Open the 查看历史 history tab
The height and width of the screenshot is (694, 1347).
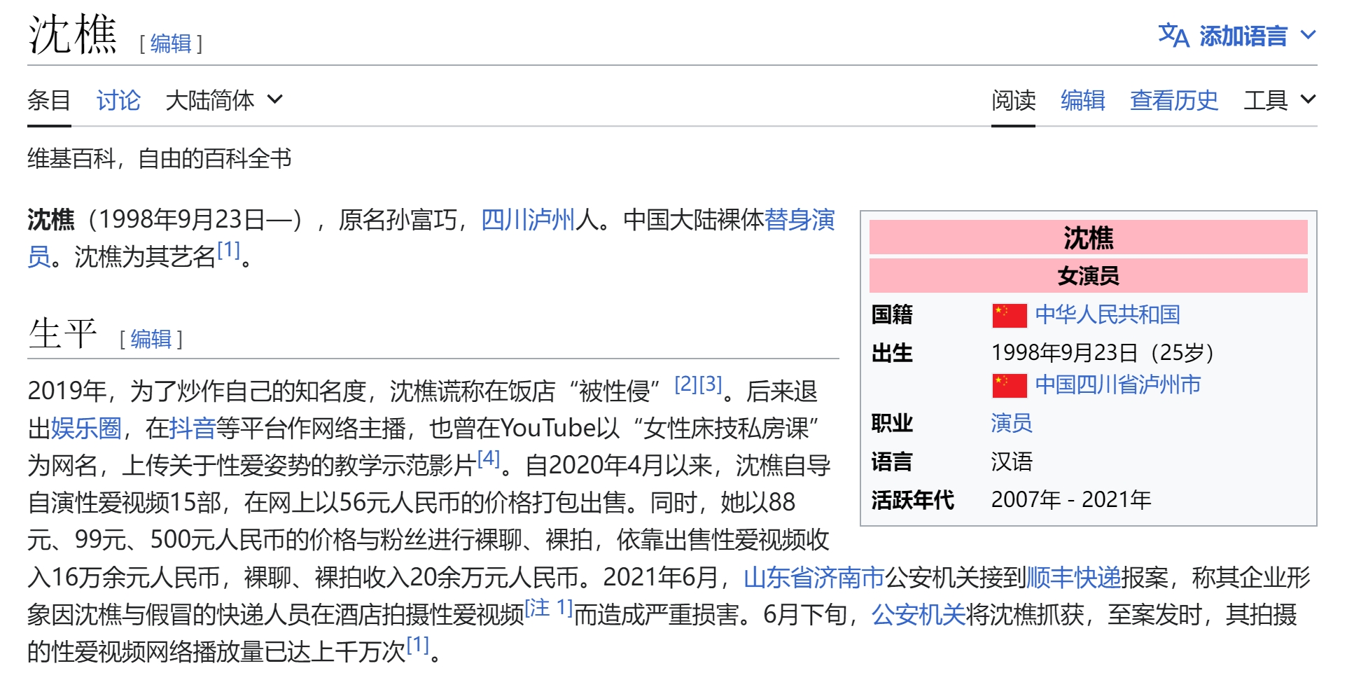tap(1173, 100)
